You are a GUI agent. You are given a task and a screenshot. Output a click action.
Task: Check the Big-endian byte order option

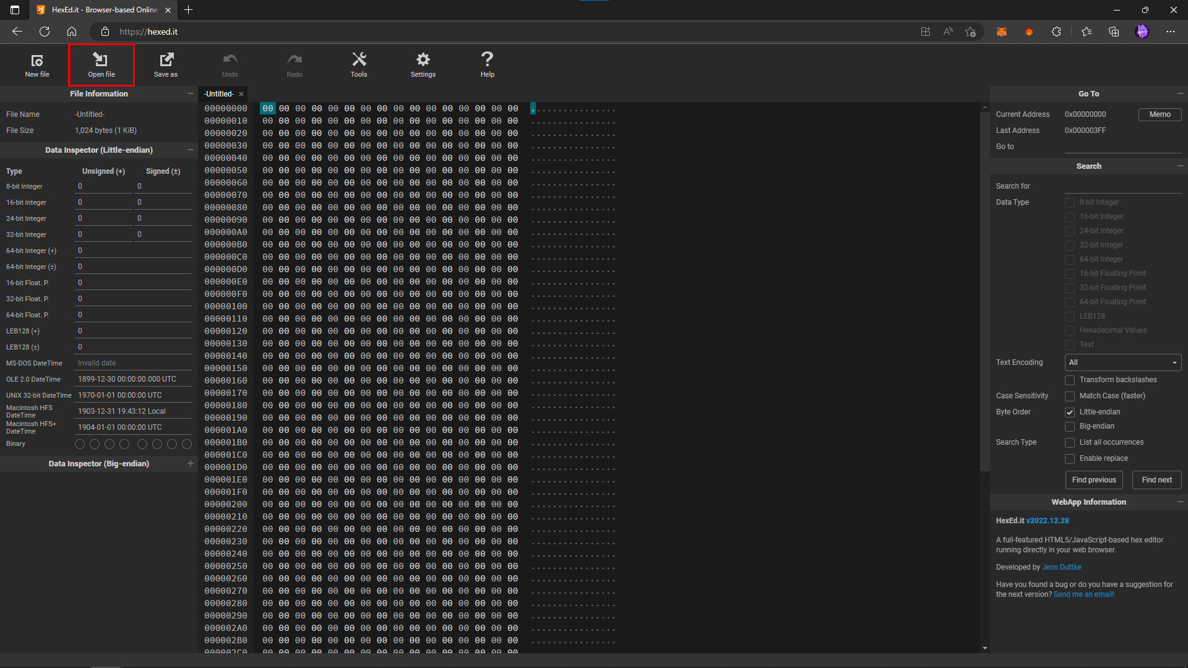coord(1070,427)
